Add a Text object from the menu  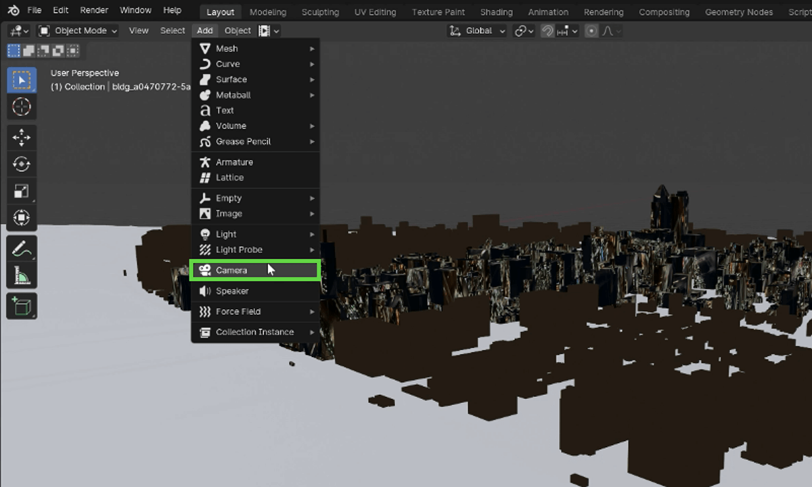coord(255,110)
